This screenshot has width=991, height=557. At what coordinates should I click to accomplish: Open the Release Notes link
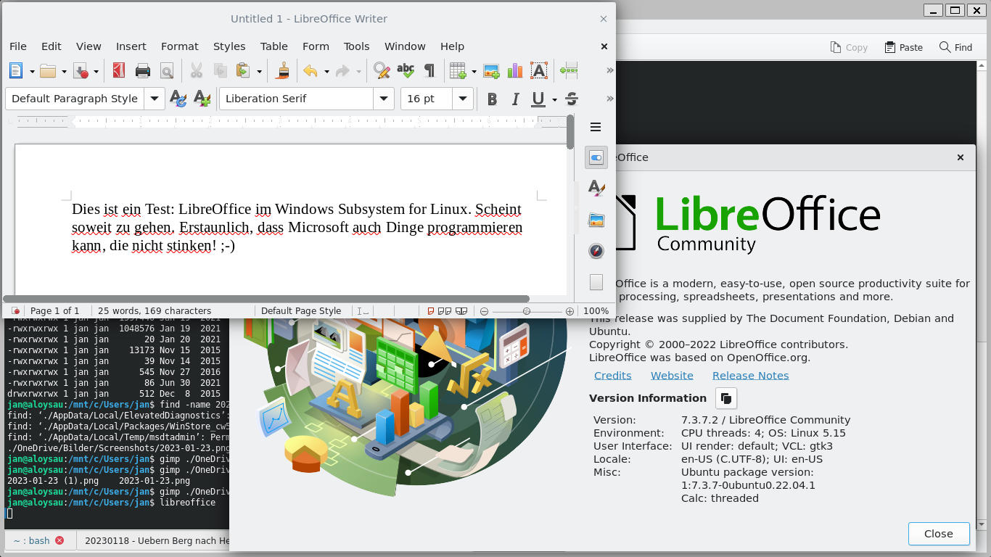750,376
